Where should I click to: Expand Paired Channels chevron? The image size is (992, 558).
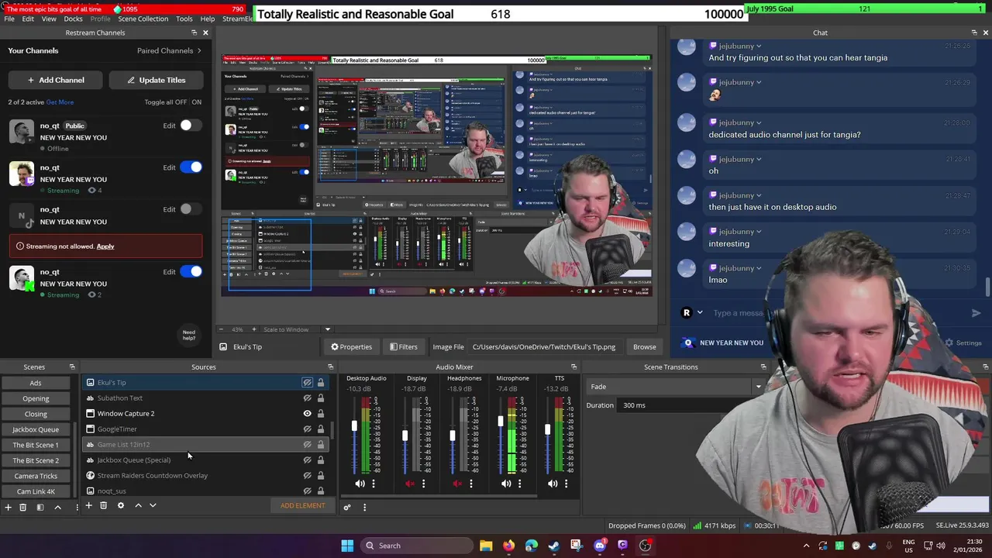coord(199,51)
